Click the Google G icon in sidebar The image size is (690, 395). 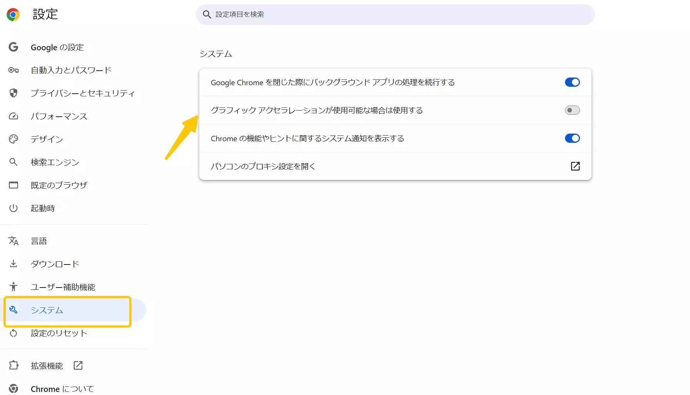point(13,47)
